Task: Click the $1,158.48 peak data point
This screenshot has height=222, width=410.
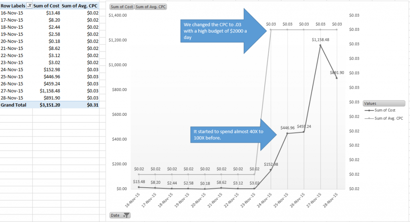Action: (320, 45)
